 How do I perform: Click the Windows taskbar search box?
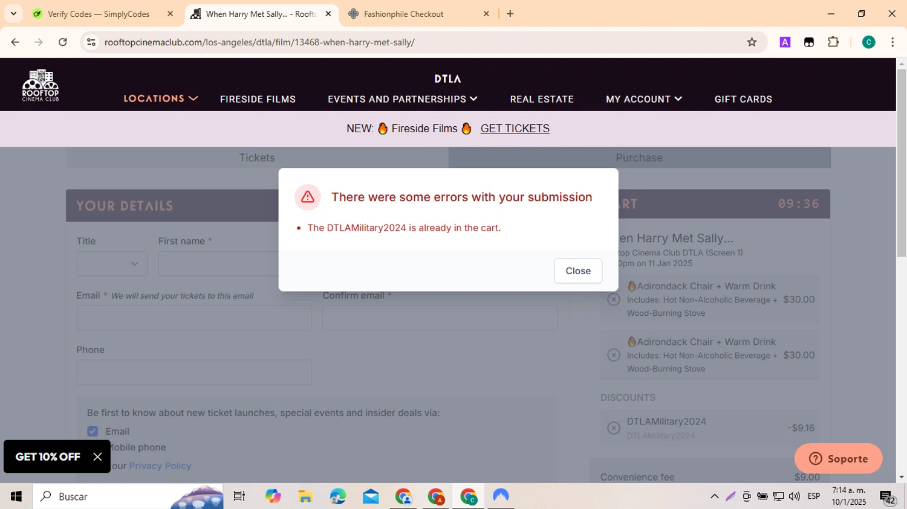pos(128,496)
